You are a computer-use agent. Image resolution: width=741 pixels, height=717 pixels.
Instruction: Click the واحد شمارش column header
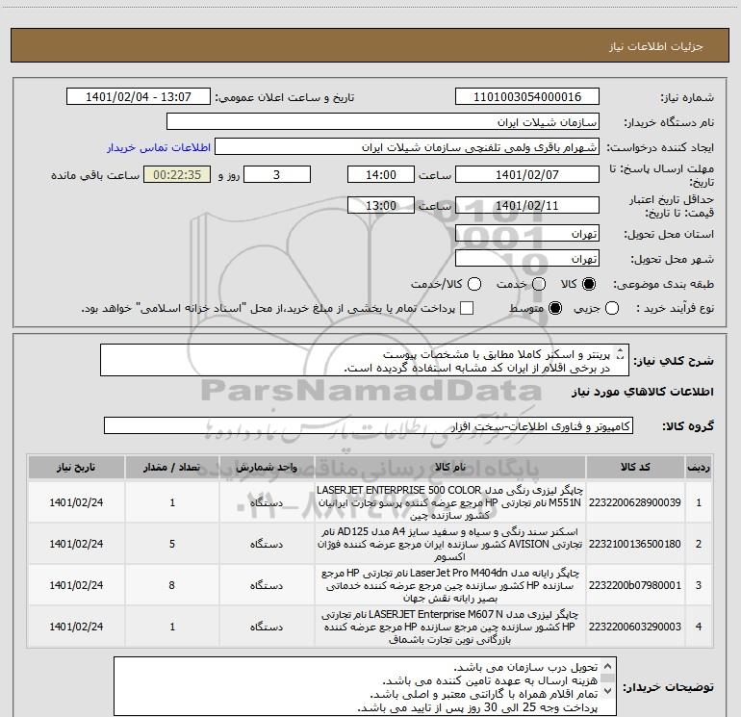pyautogui.click(x=267, y=468)
